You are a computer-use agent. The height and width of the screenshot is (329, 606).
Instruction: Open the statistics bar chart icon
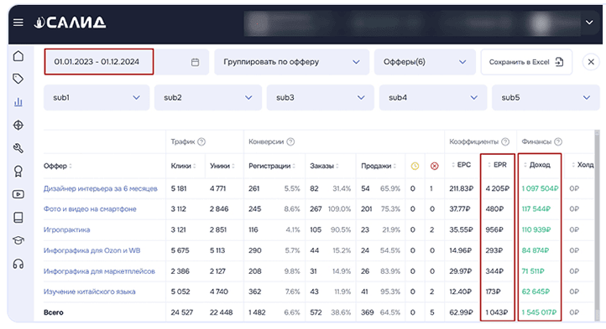[x=18, y=102]
